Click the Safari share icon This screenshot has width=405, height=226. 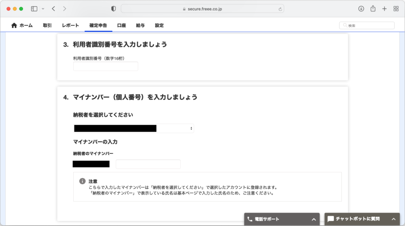click(373, 9)
